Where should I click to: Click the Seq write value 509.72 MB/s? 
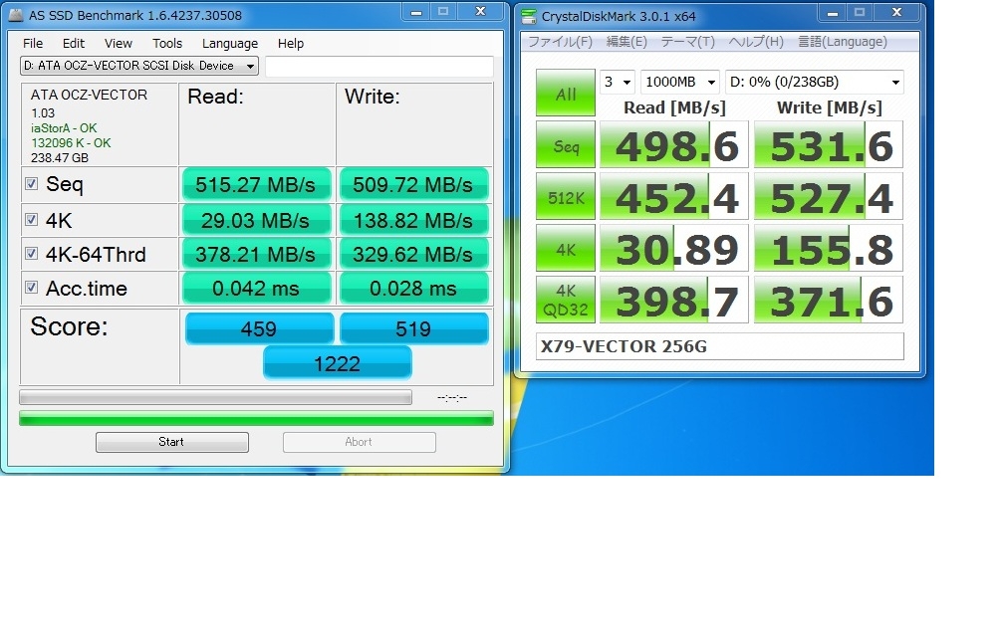[413, 185]
